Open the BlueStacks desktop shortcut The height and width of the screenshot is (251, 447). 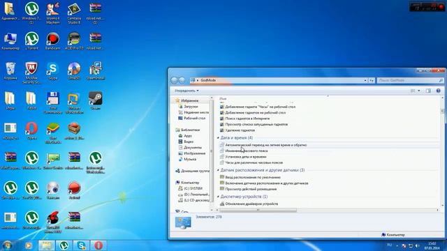(53, 132)
